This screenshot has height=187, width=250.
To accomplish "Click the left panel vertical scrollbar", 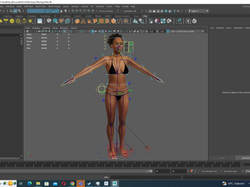I will tap(21, 42).
